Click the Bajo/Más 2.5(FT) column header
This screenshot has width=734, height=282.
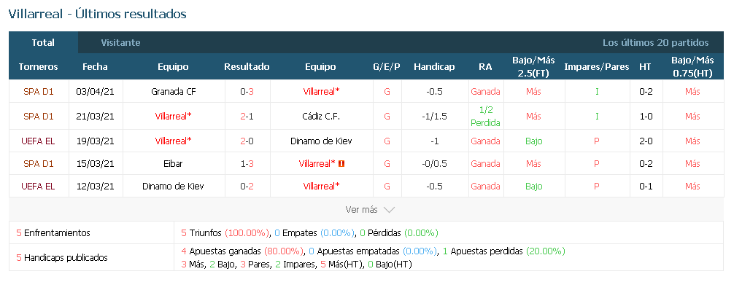click(533, 66)
